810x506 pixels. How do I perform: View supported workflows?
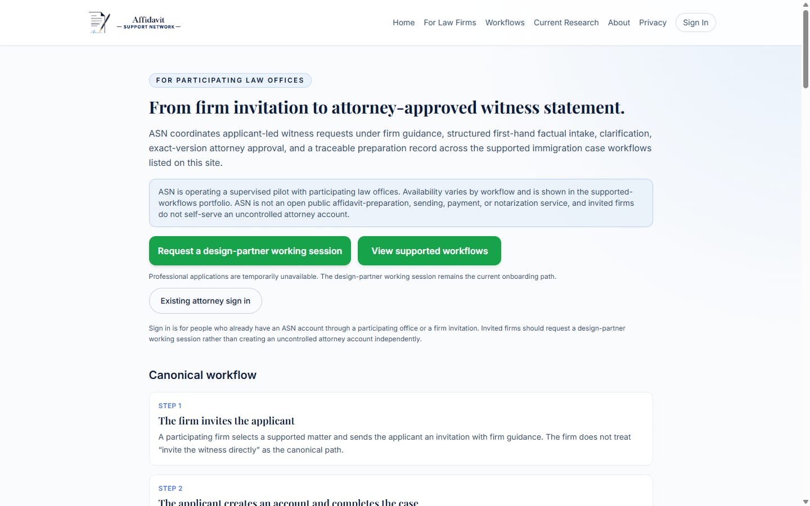(429, 251)
